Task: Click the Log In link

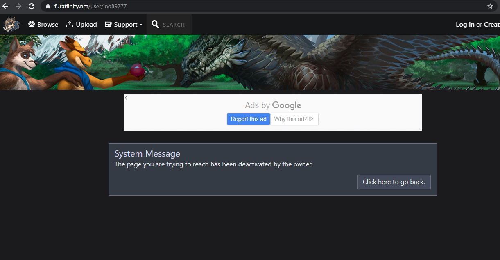Action: click(465, 24)
